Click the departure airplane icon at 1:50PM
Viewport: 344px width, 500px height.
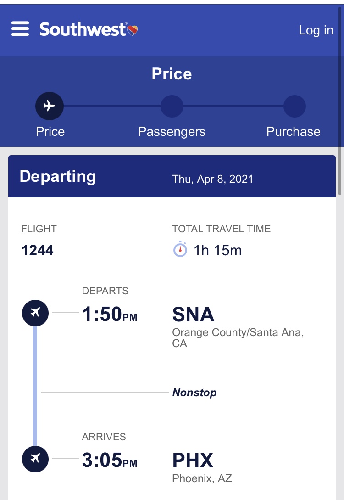click(x=35, y=313)
